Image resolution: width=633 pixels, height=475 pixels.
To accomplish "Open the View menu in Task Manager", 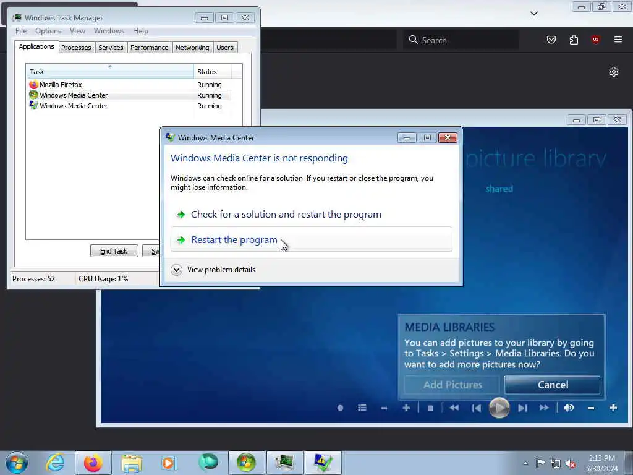I will (77, 31).
